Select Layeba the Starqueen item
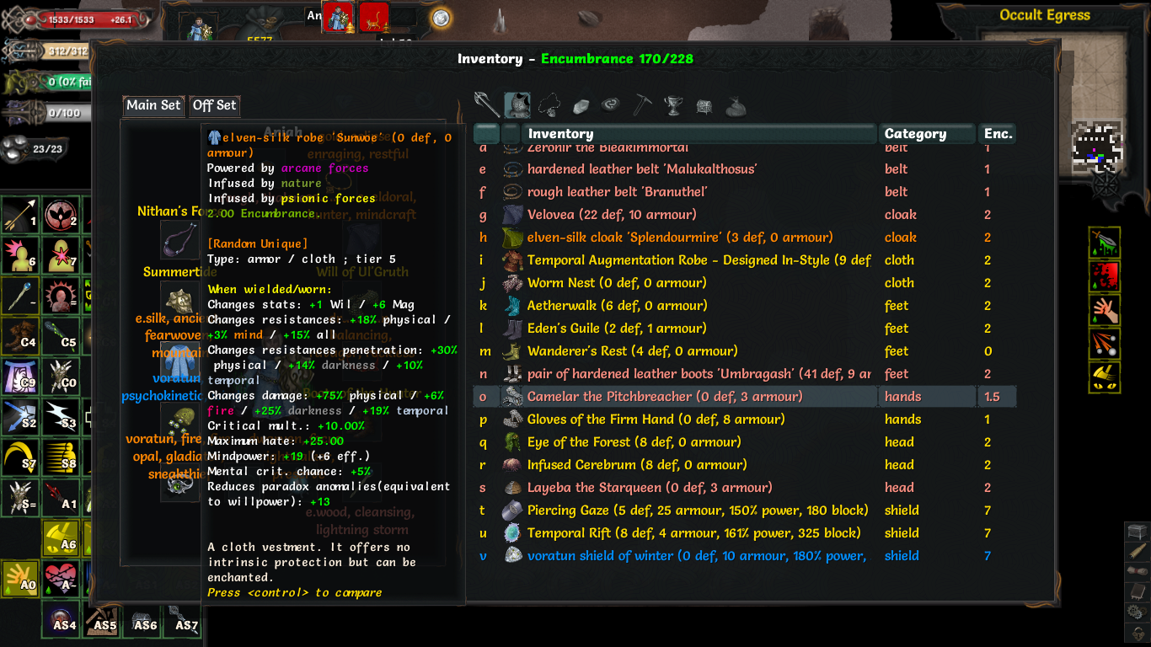This screenshot has width=1151, height=647. tap(745, 488)
